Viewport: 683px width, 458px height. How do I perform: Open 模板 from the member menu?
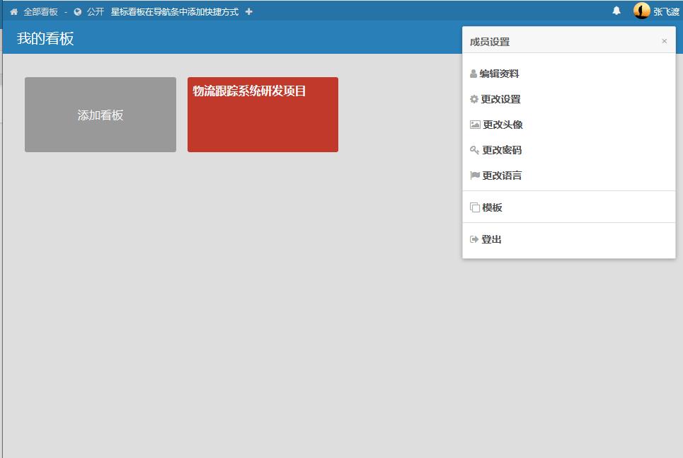492,207
